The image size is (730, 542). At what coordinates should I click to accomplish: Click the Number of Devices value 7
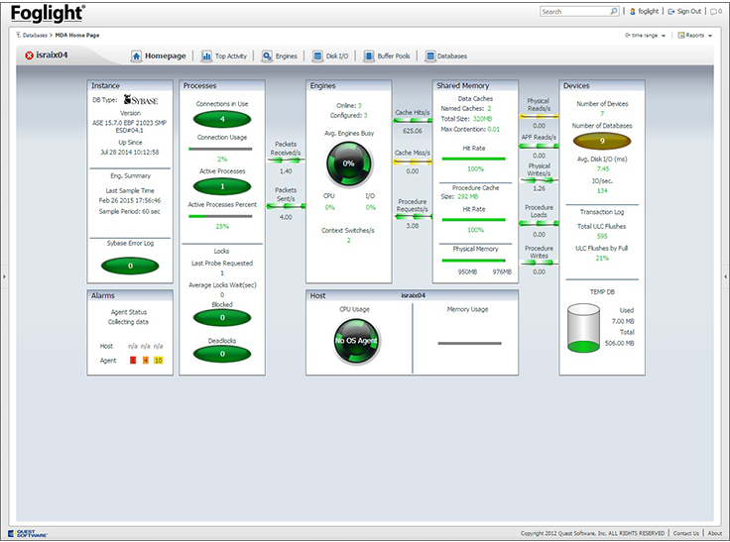pos(602,114)
